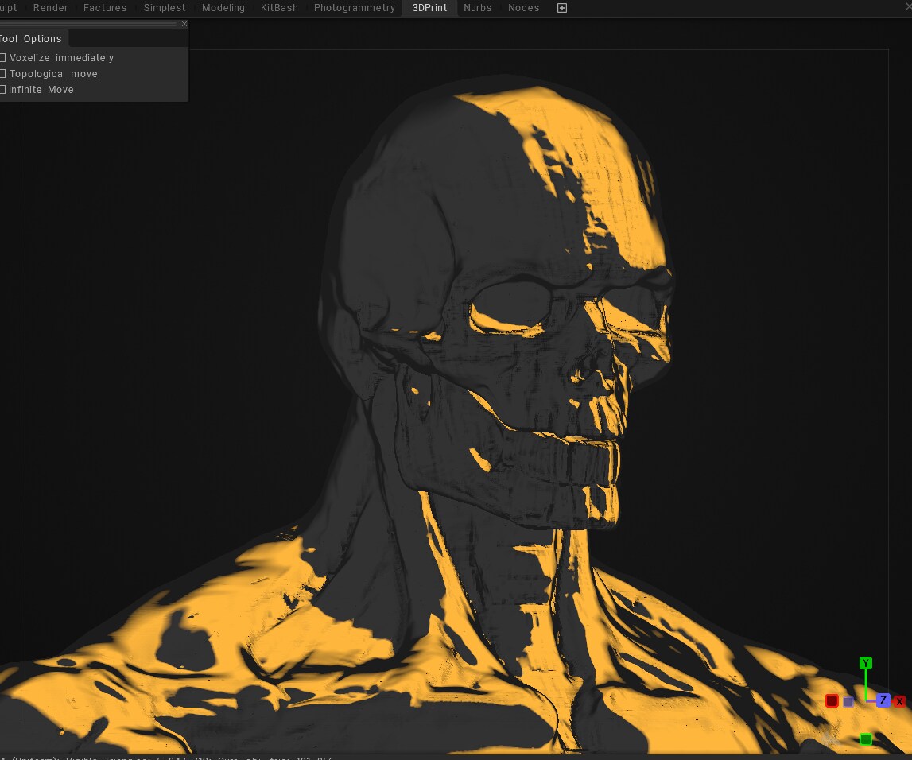Close the Tool Options panel
The height and width of the screenshot is (760, 912).
(184, 24)
